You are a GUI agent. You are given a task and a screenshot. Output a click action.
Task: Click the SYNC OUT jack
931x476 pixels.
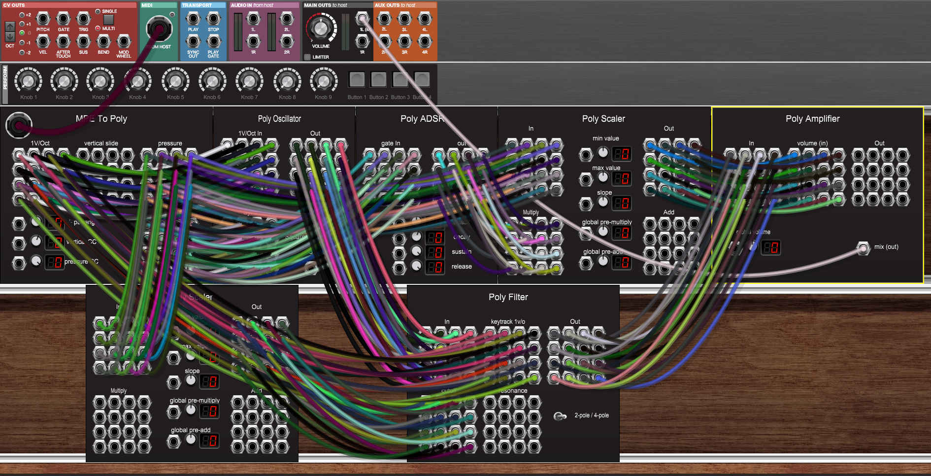point(193,41)
